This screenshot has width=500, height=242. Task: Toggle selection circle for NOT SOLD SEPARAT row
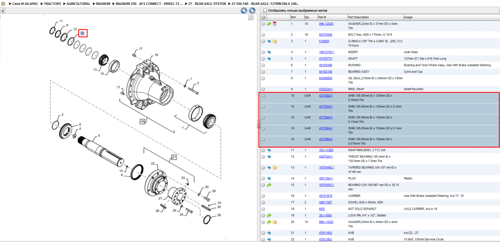[x=263, y=209]
